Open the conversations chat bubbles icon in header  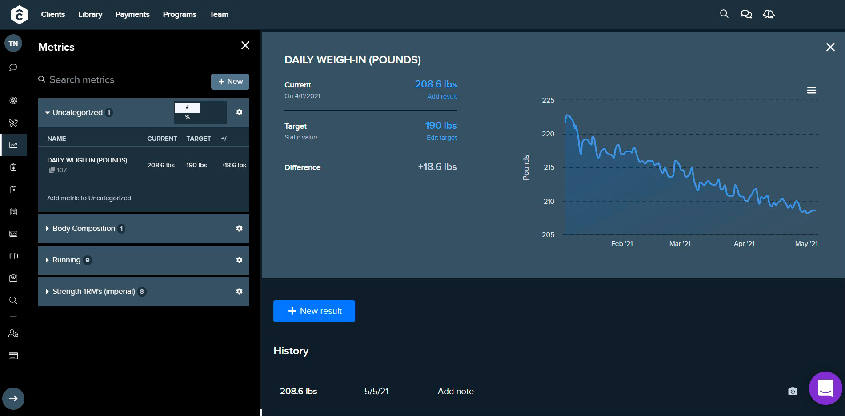coord(746,14)
